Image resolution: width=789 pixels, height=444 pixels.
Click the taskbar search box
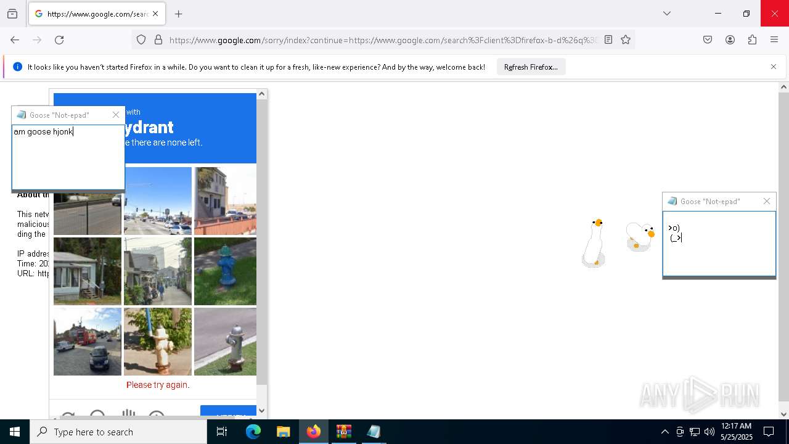tap(118, 432)
